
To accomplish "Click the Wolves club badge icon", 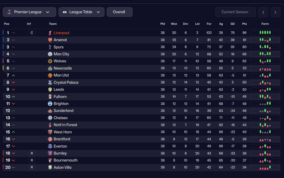I will coord(50,61).
